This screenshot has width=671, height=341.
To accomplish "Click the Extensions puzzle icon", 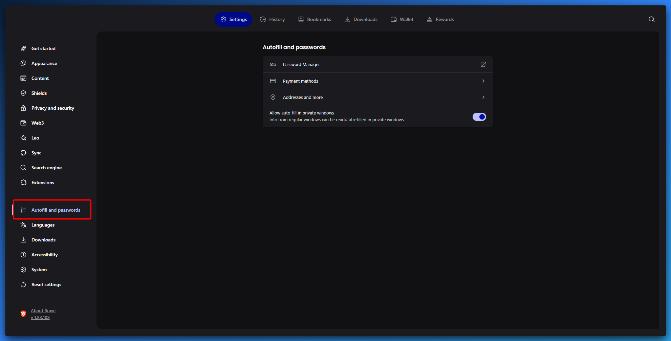I will coord(23,183).
